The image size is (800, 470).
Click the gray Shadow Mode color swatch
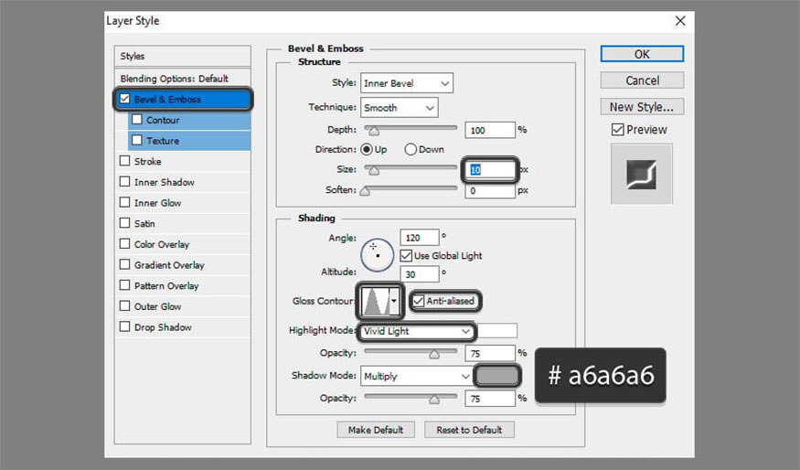(497, 375)
